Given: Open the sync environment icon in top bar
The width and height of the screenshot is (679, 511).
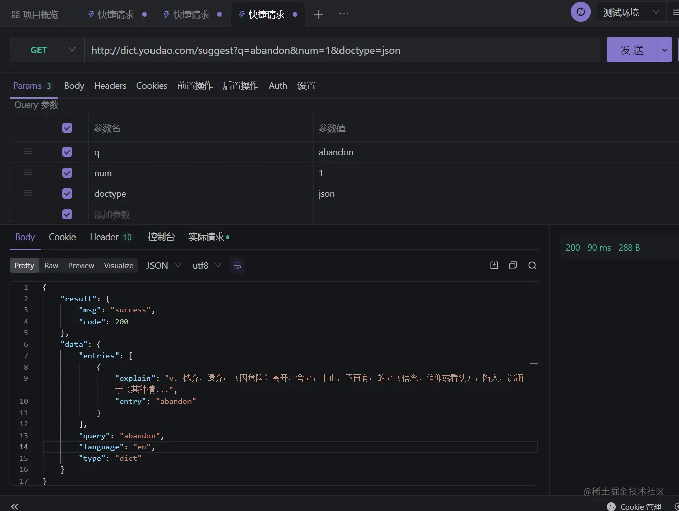Looking at the screenshot, I should (580, 11).
